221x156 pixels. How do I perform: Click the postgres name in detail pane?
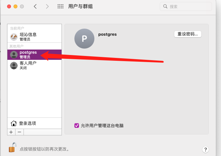click(x=107, y=34)
